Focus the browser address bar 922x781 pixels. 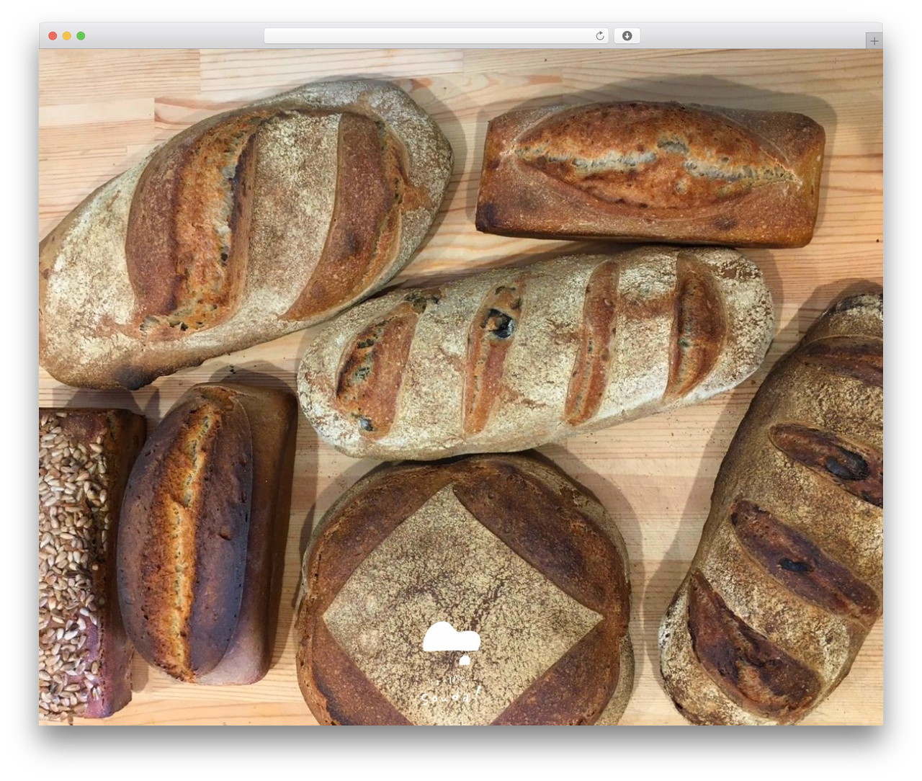click(x=436, y=36)
